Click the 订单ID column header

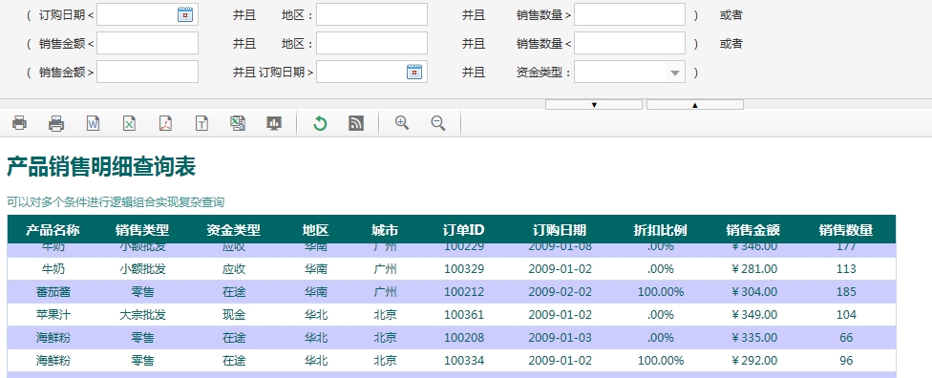464,230
